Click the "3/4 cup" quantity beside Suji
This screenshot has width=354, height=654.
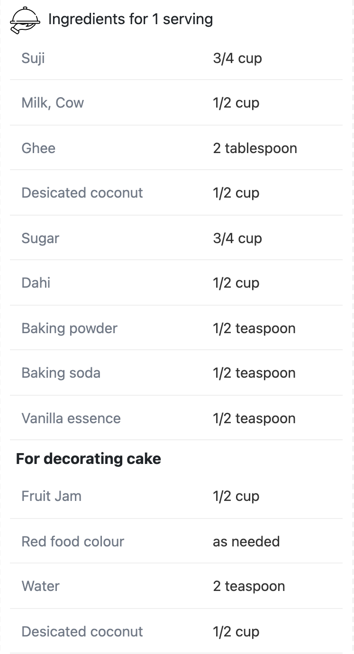[237, 58]
